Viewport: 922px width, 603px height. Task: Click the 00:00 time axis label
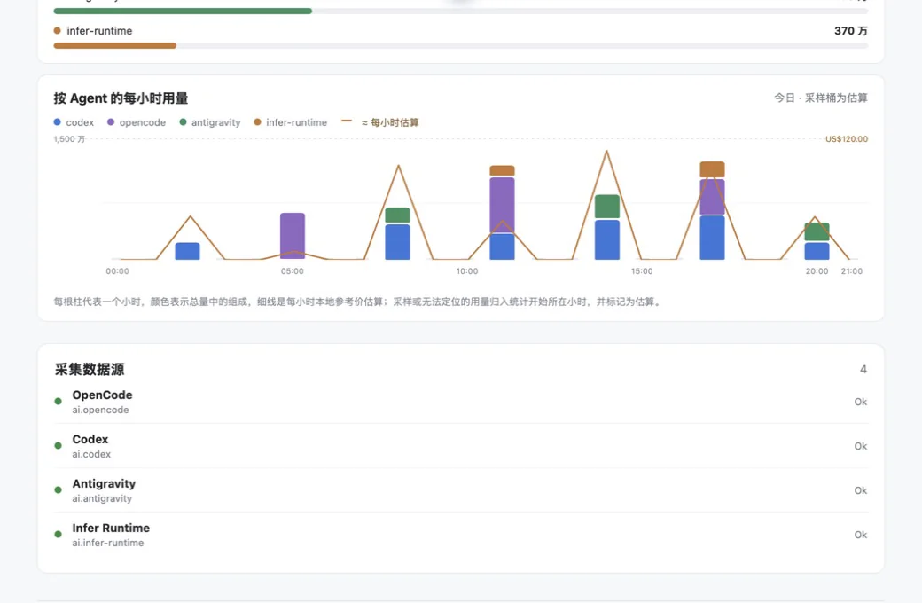point(117,271)
